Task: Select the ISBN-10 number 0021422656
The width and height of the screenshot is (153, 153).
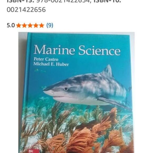Action: coord(26,9)
